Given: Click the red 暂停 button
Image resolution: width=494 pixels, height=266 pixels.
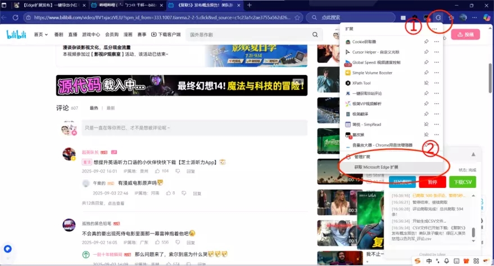Looking at the screenshot, I should click(432, 182).
